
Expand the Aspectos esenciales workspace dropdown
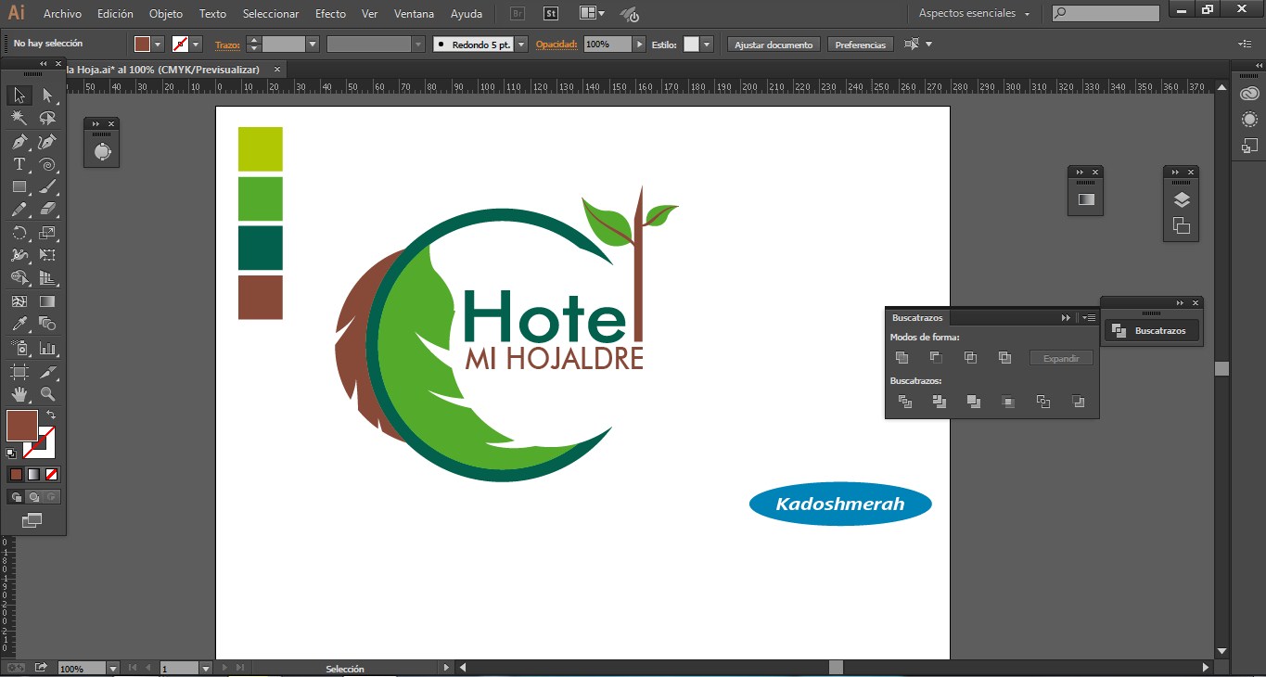[974, 14]
